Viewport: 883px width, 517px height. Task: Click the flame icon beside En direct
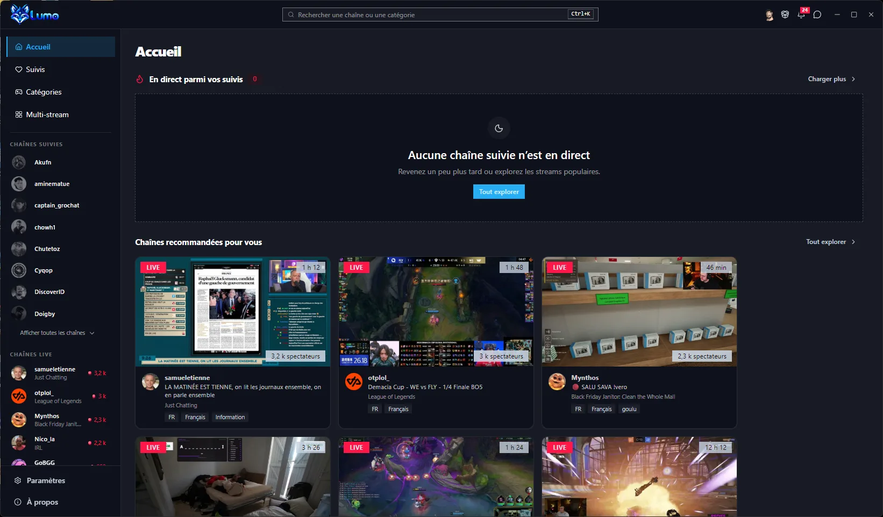click(x=140, y=80)
